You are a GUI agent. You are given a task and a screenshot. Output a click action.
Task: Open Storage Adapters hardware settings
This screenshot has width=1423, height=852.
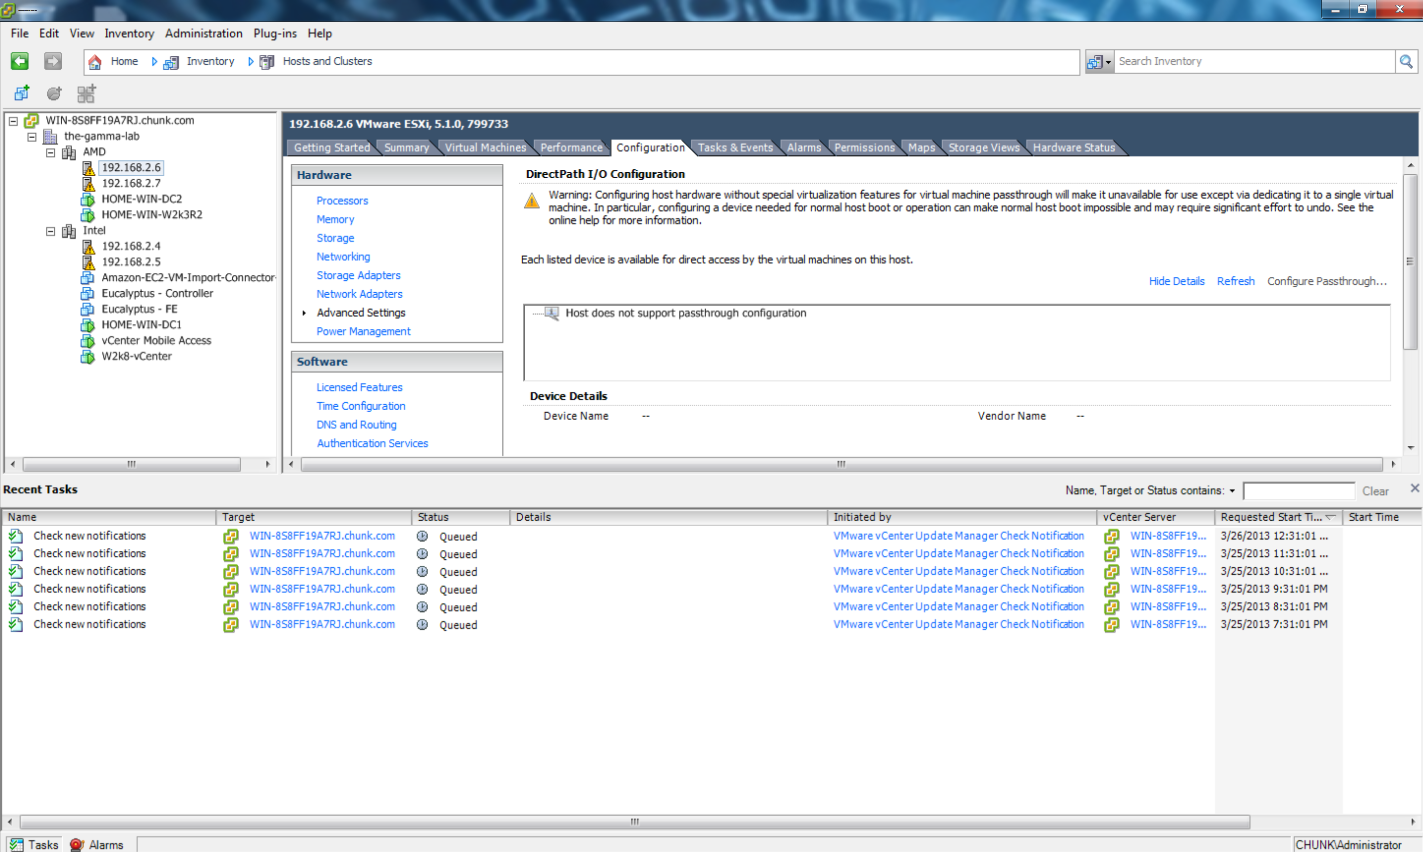point(358,275)
